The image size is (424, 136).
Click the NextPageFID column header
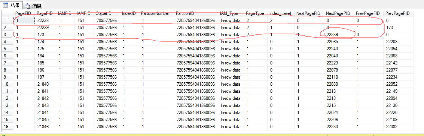pyautogui.click(x=309, y=13)
